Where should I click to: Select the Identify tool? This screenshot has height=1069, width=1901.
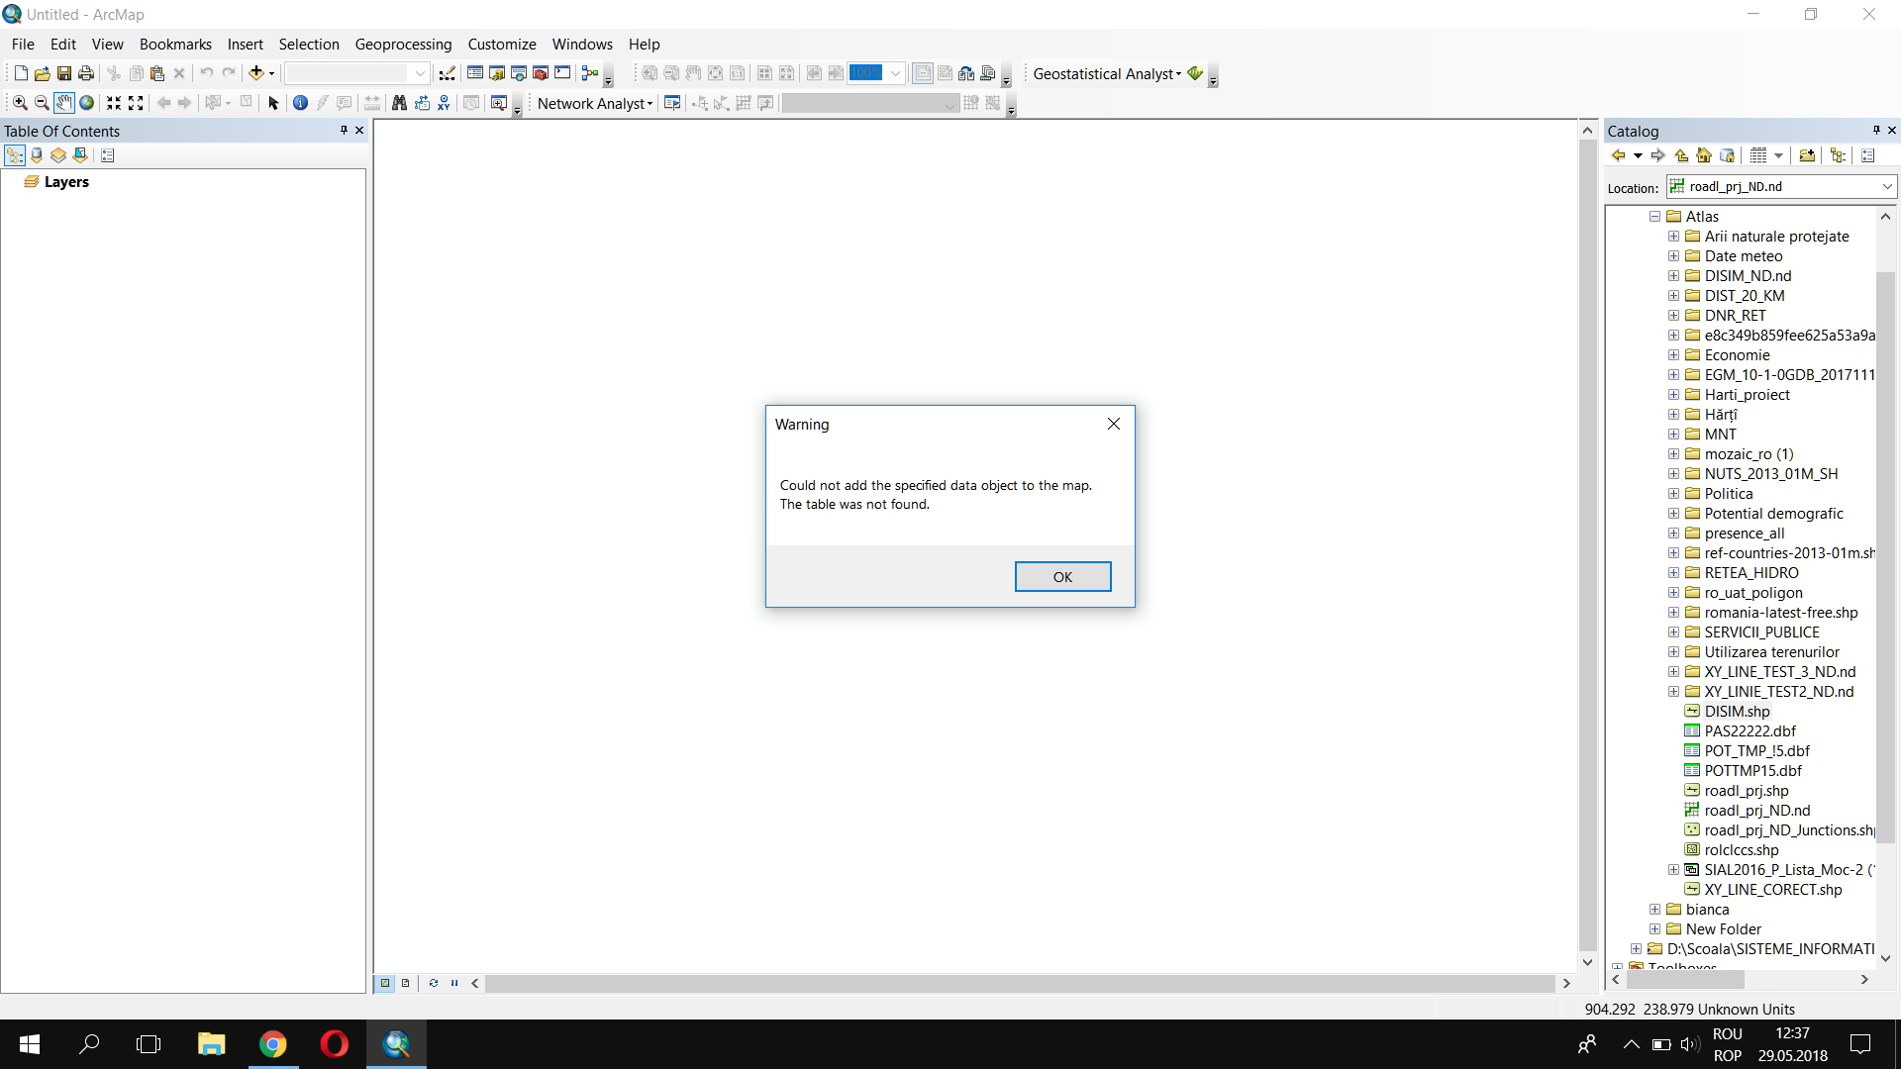click(300, 103)
